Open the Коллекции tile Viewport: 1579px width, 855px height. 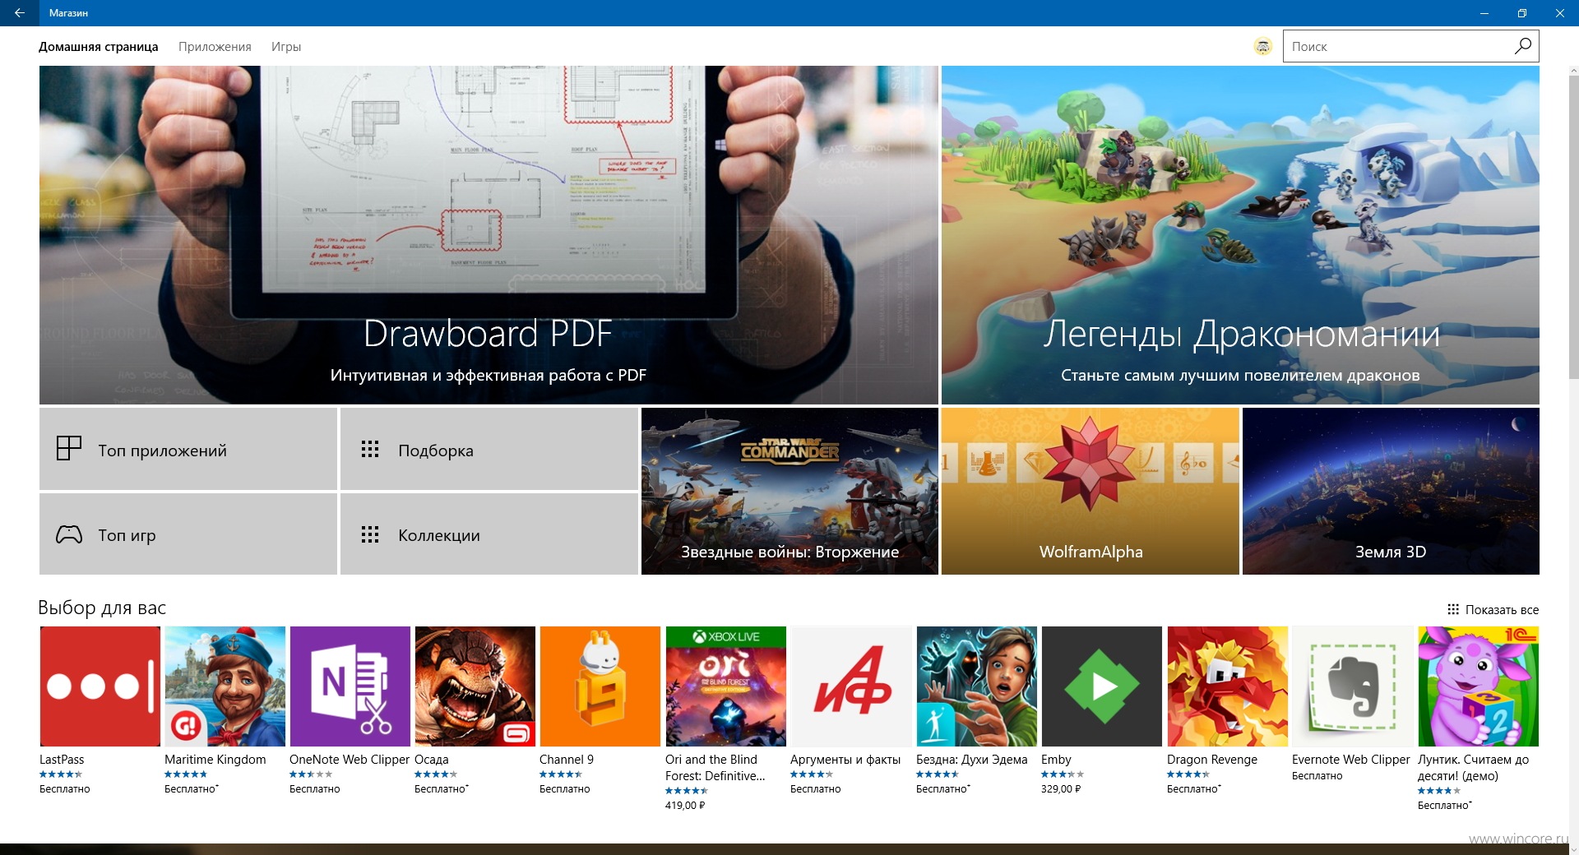click(489, 534)
